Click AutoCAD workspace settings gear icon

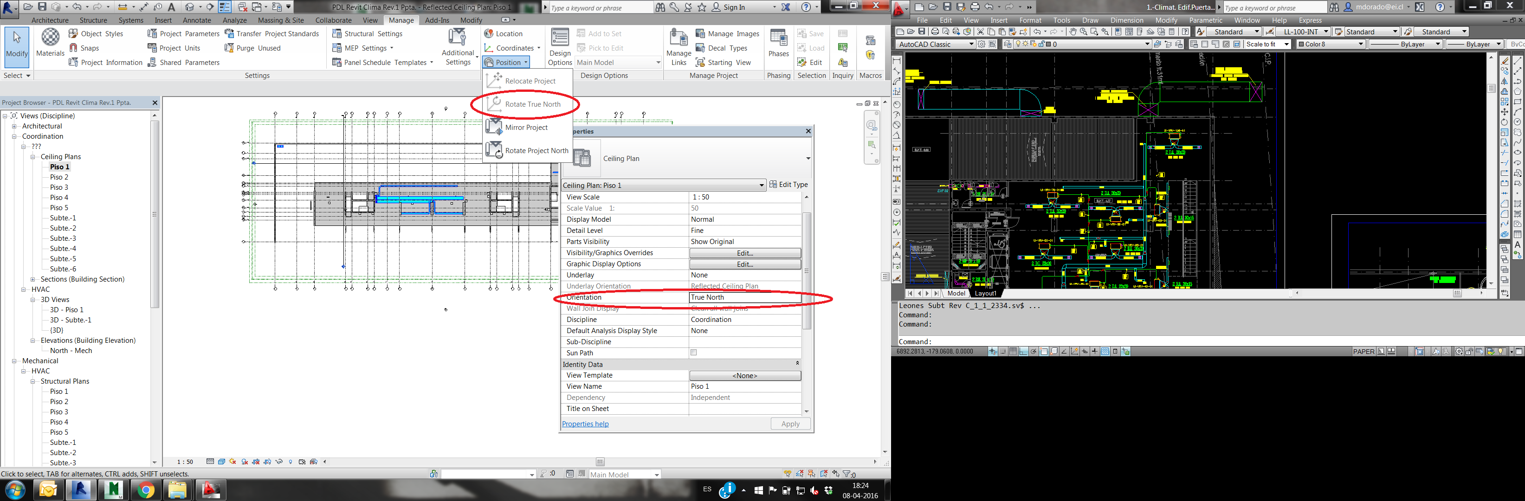tap(982, 45)
